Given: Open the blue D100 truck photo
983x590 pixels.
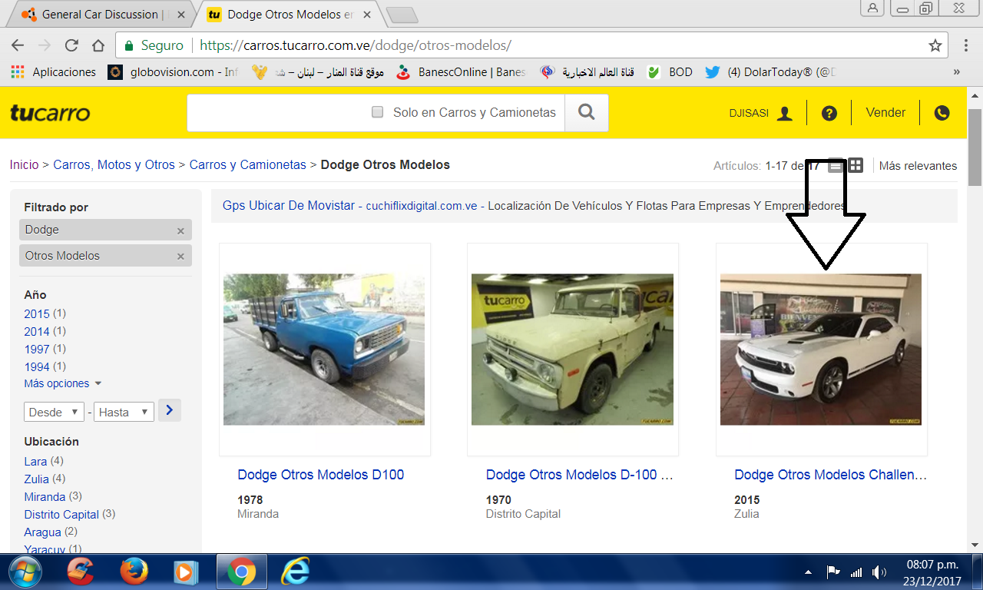Looking at the screenshot, I should coord(324,350).
